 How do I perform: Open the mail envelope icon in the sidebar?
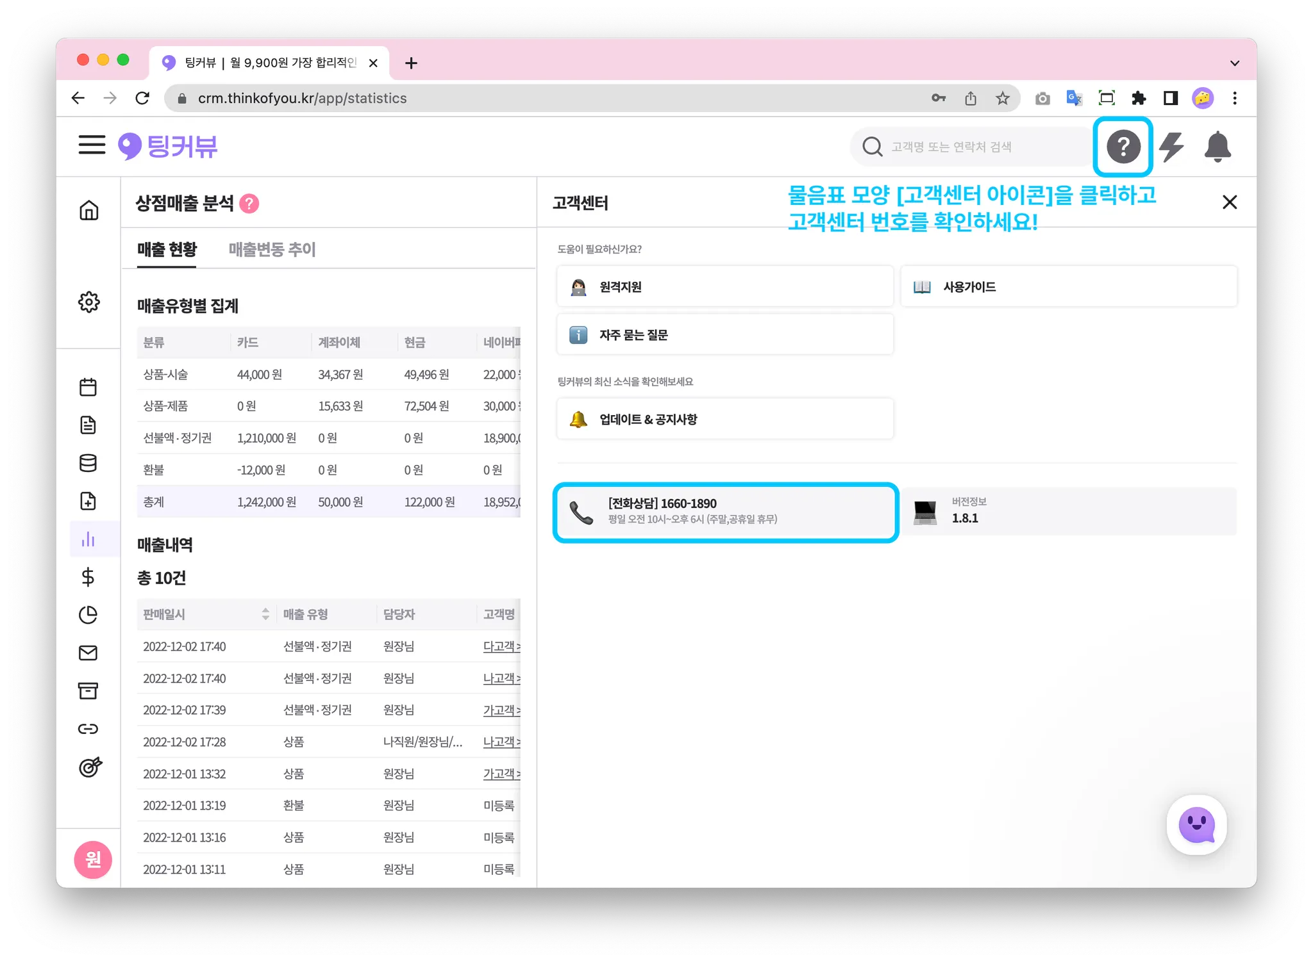click(x=88, y=653)
